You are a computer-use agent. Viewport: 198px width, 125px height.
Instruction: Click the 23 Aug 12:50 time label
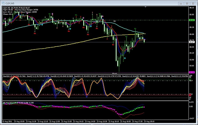tap(54, 121)
